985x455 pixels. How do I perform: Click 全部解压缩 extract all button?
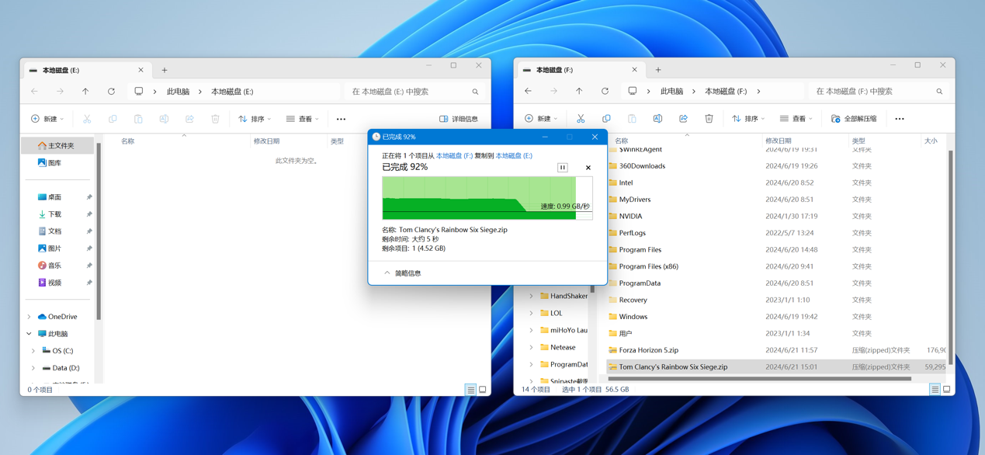pyautogui.click(x=854, y=119)
